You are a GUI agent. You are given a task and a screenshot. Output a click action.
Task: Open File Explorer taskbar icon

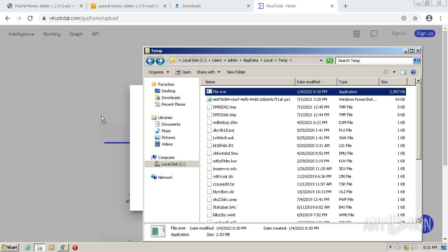point(40,247)
